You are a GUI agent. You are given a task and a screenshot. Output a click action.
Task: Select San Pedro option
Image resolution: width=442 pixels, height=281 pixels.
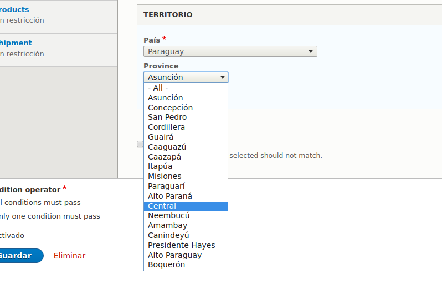(x=186, y=117)
